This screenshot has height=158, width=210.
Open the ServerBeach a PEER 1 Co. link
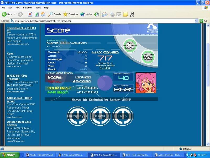pyautogui.click(x=22, y=29)
